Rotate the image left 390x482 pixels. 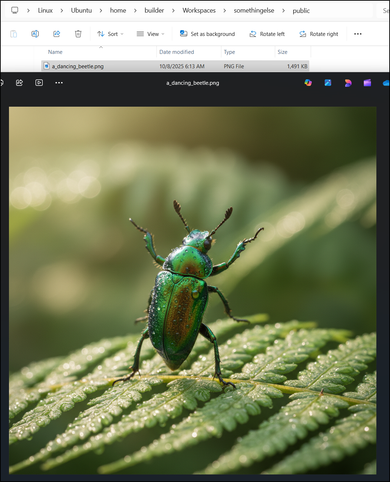[267, 34]
